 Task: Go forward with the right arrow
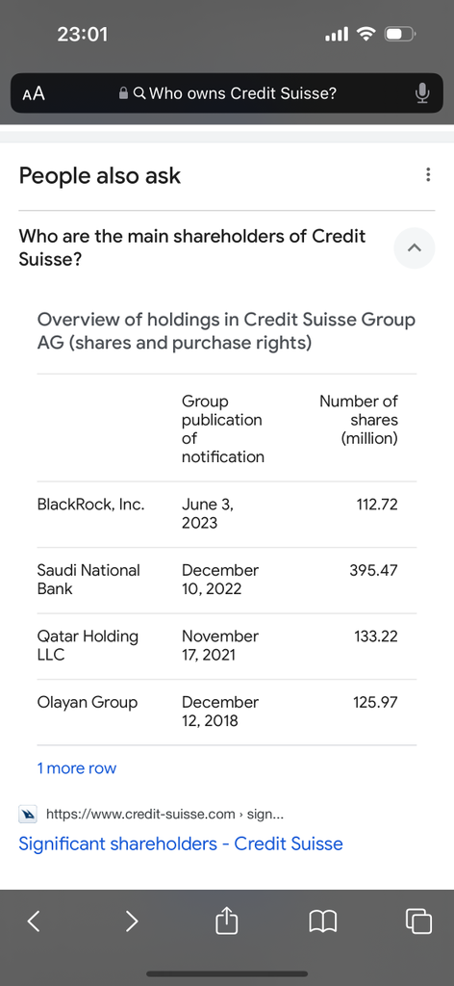click(x=131, y=921)
